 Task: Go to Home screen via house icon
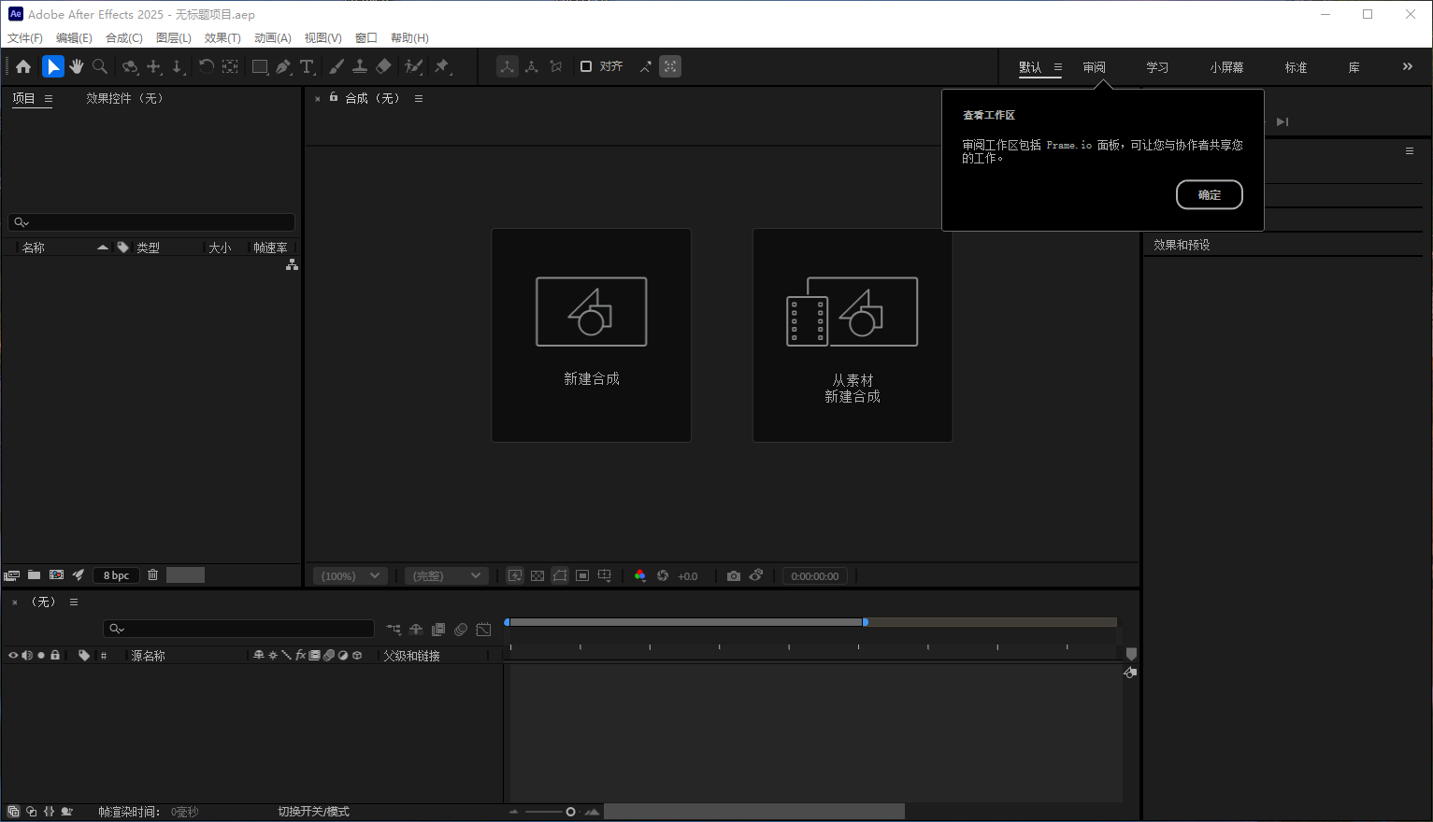pos(23,66)
